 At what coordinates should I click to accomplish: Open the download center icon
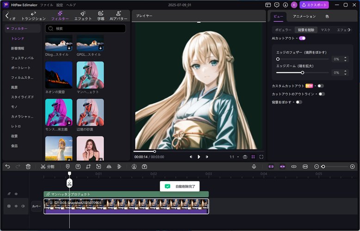coord(286,5)
